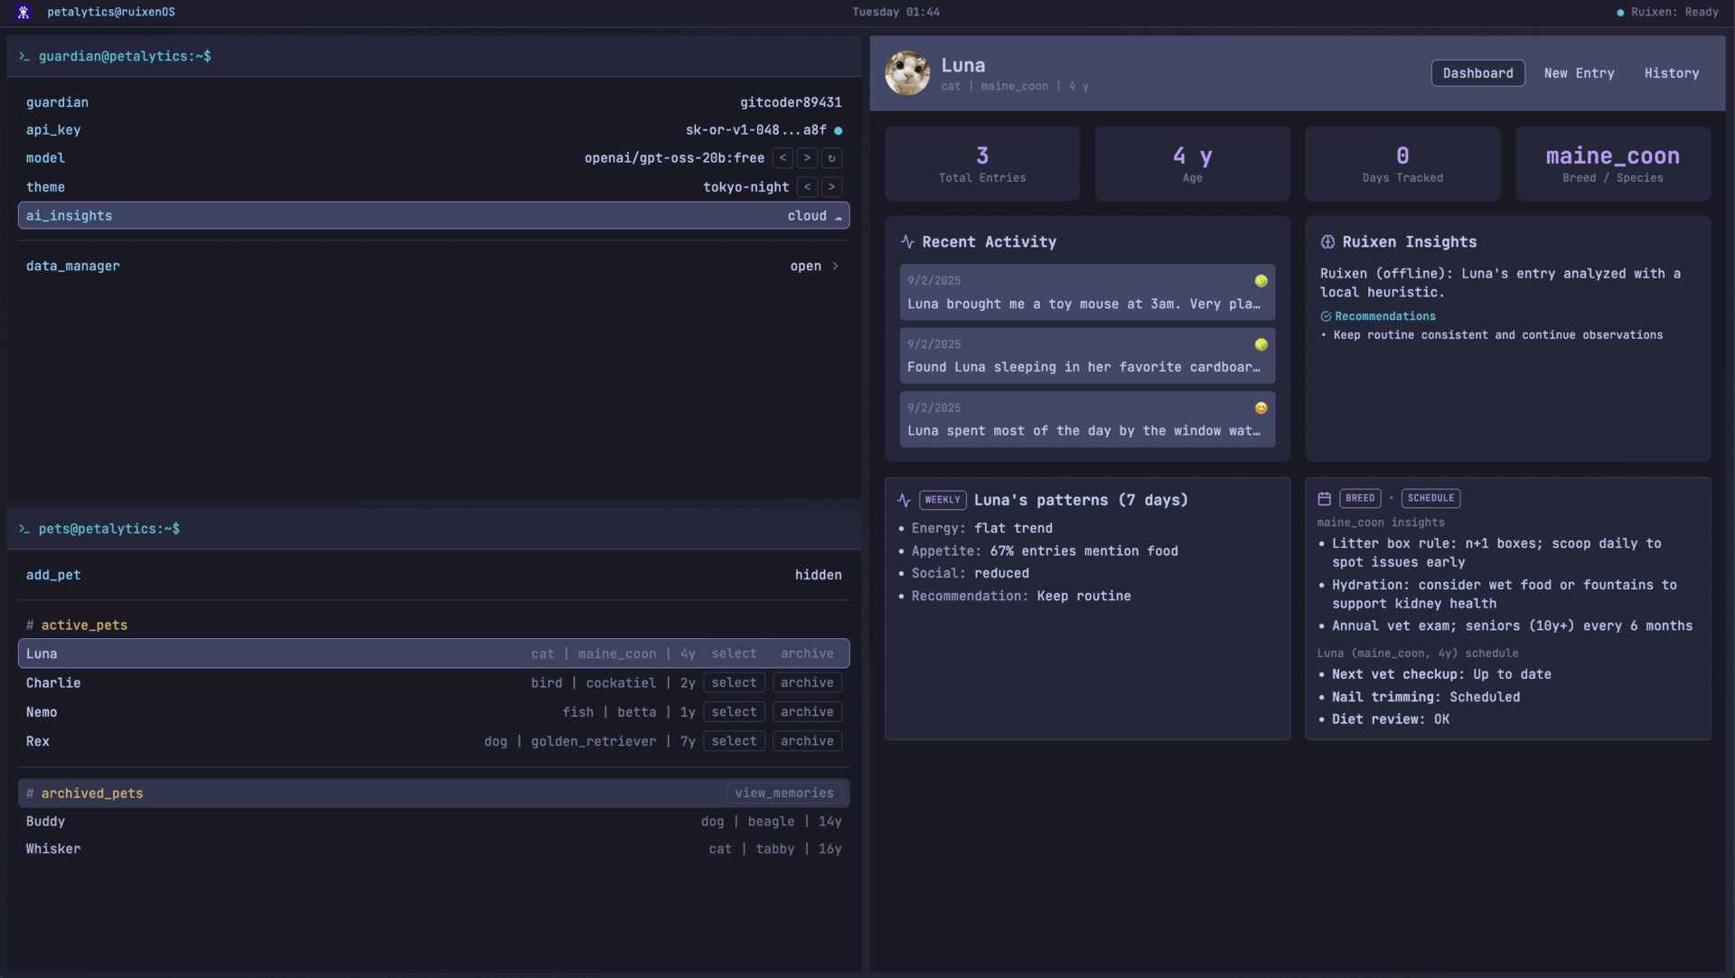
Task: Click the green mood emoji on first entry
Action: 1261,281
